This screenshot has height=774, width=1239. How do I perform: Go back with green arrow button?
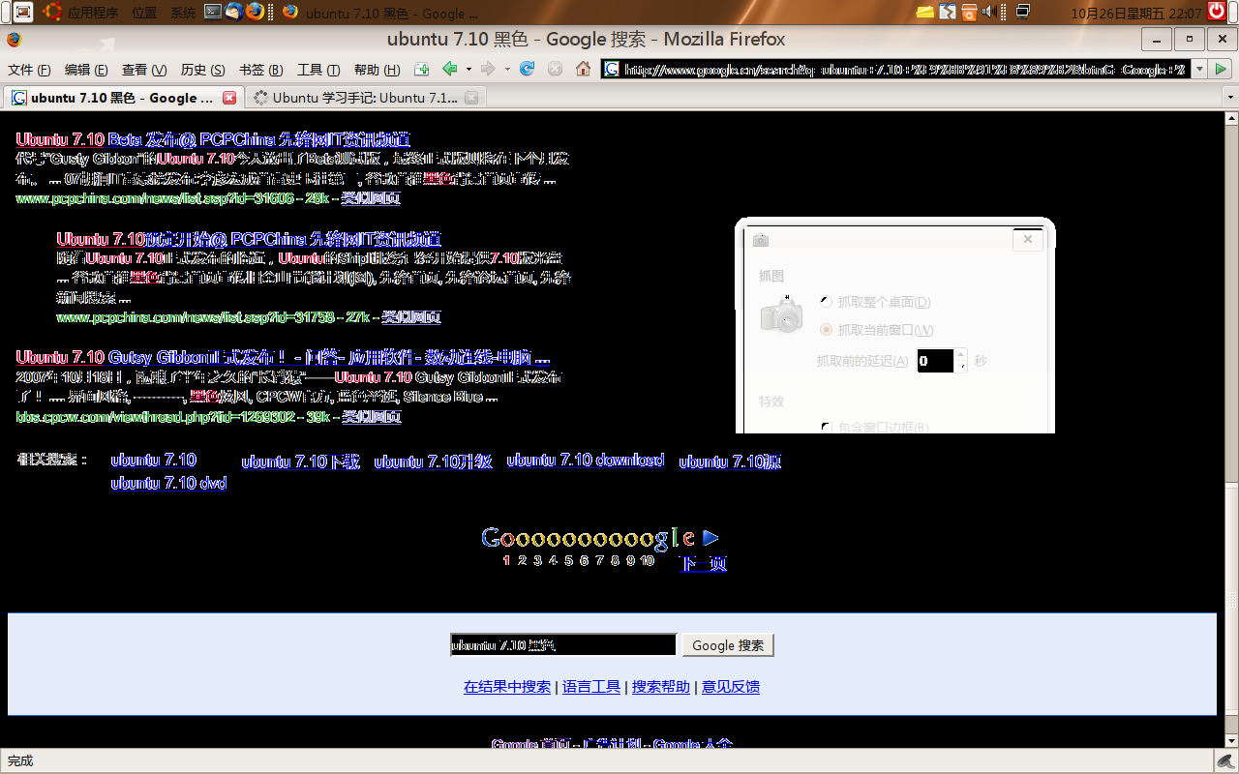coord(450,69)
